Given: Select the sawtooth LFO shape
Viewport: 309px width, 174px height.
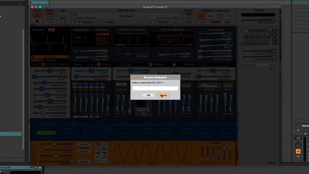Looking at the screenshot, I should (105, 149).
